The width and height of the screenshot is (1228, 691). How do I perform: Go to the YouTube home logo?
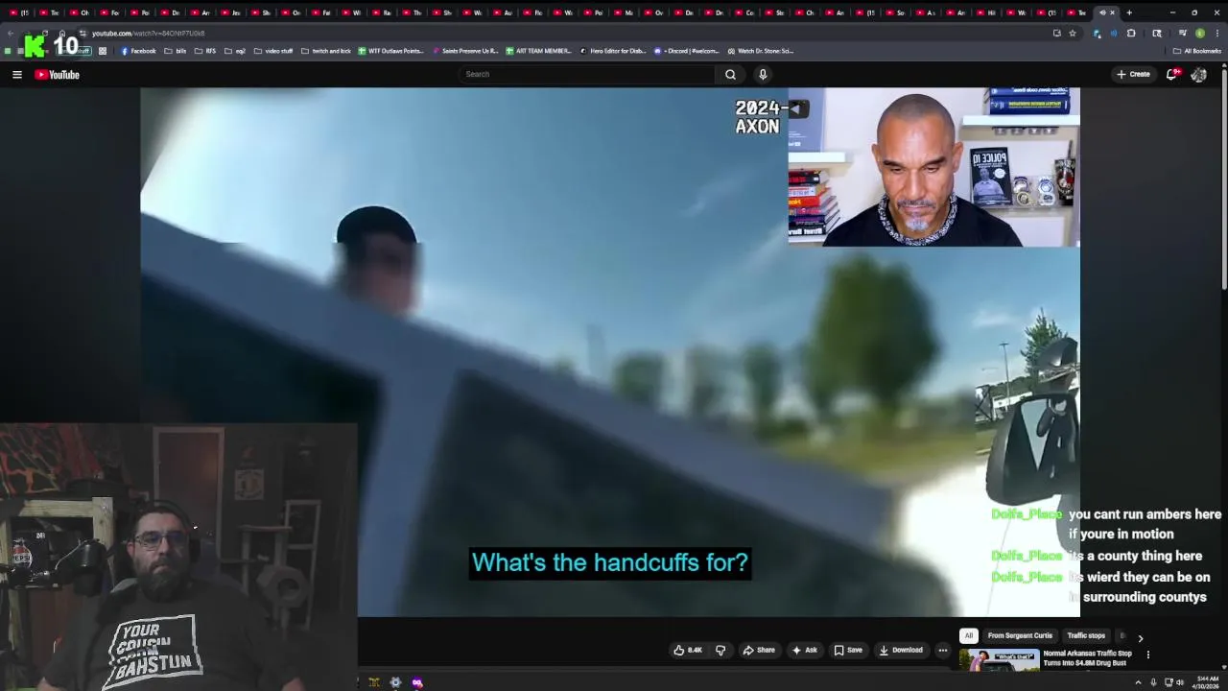tap(57, 74)
